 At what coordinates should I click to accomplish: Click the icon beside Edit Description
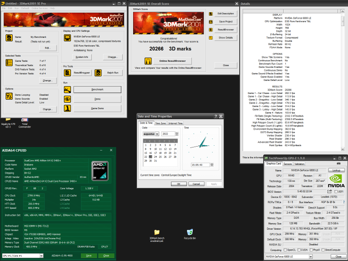coord(211,14)
